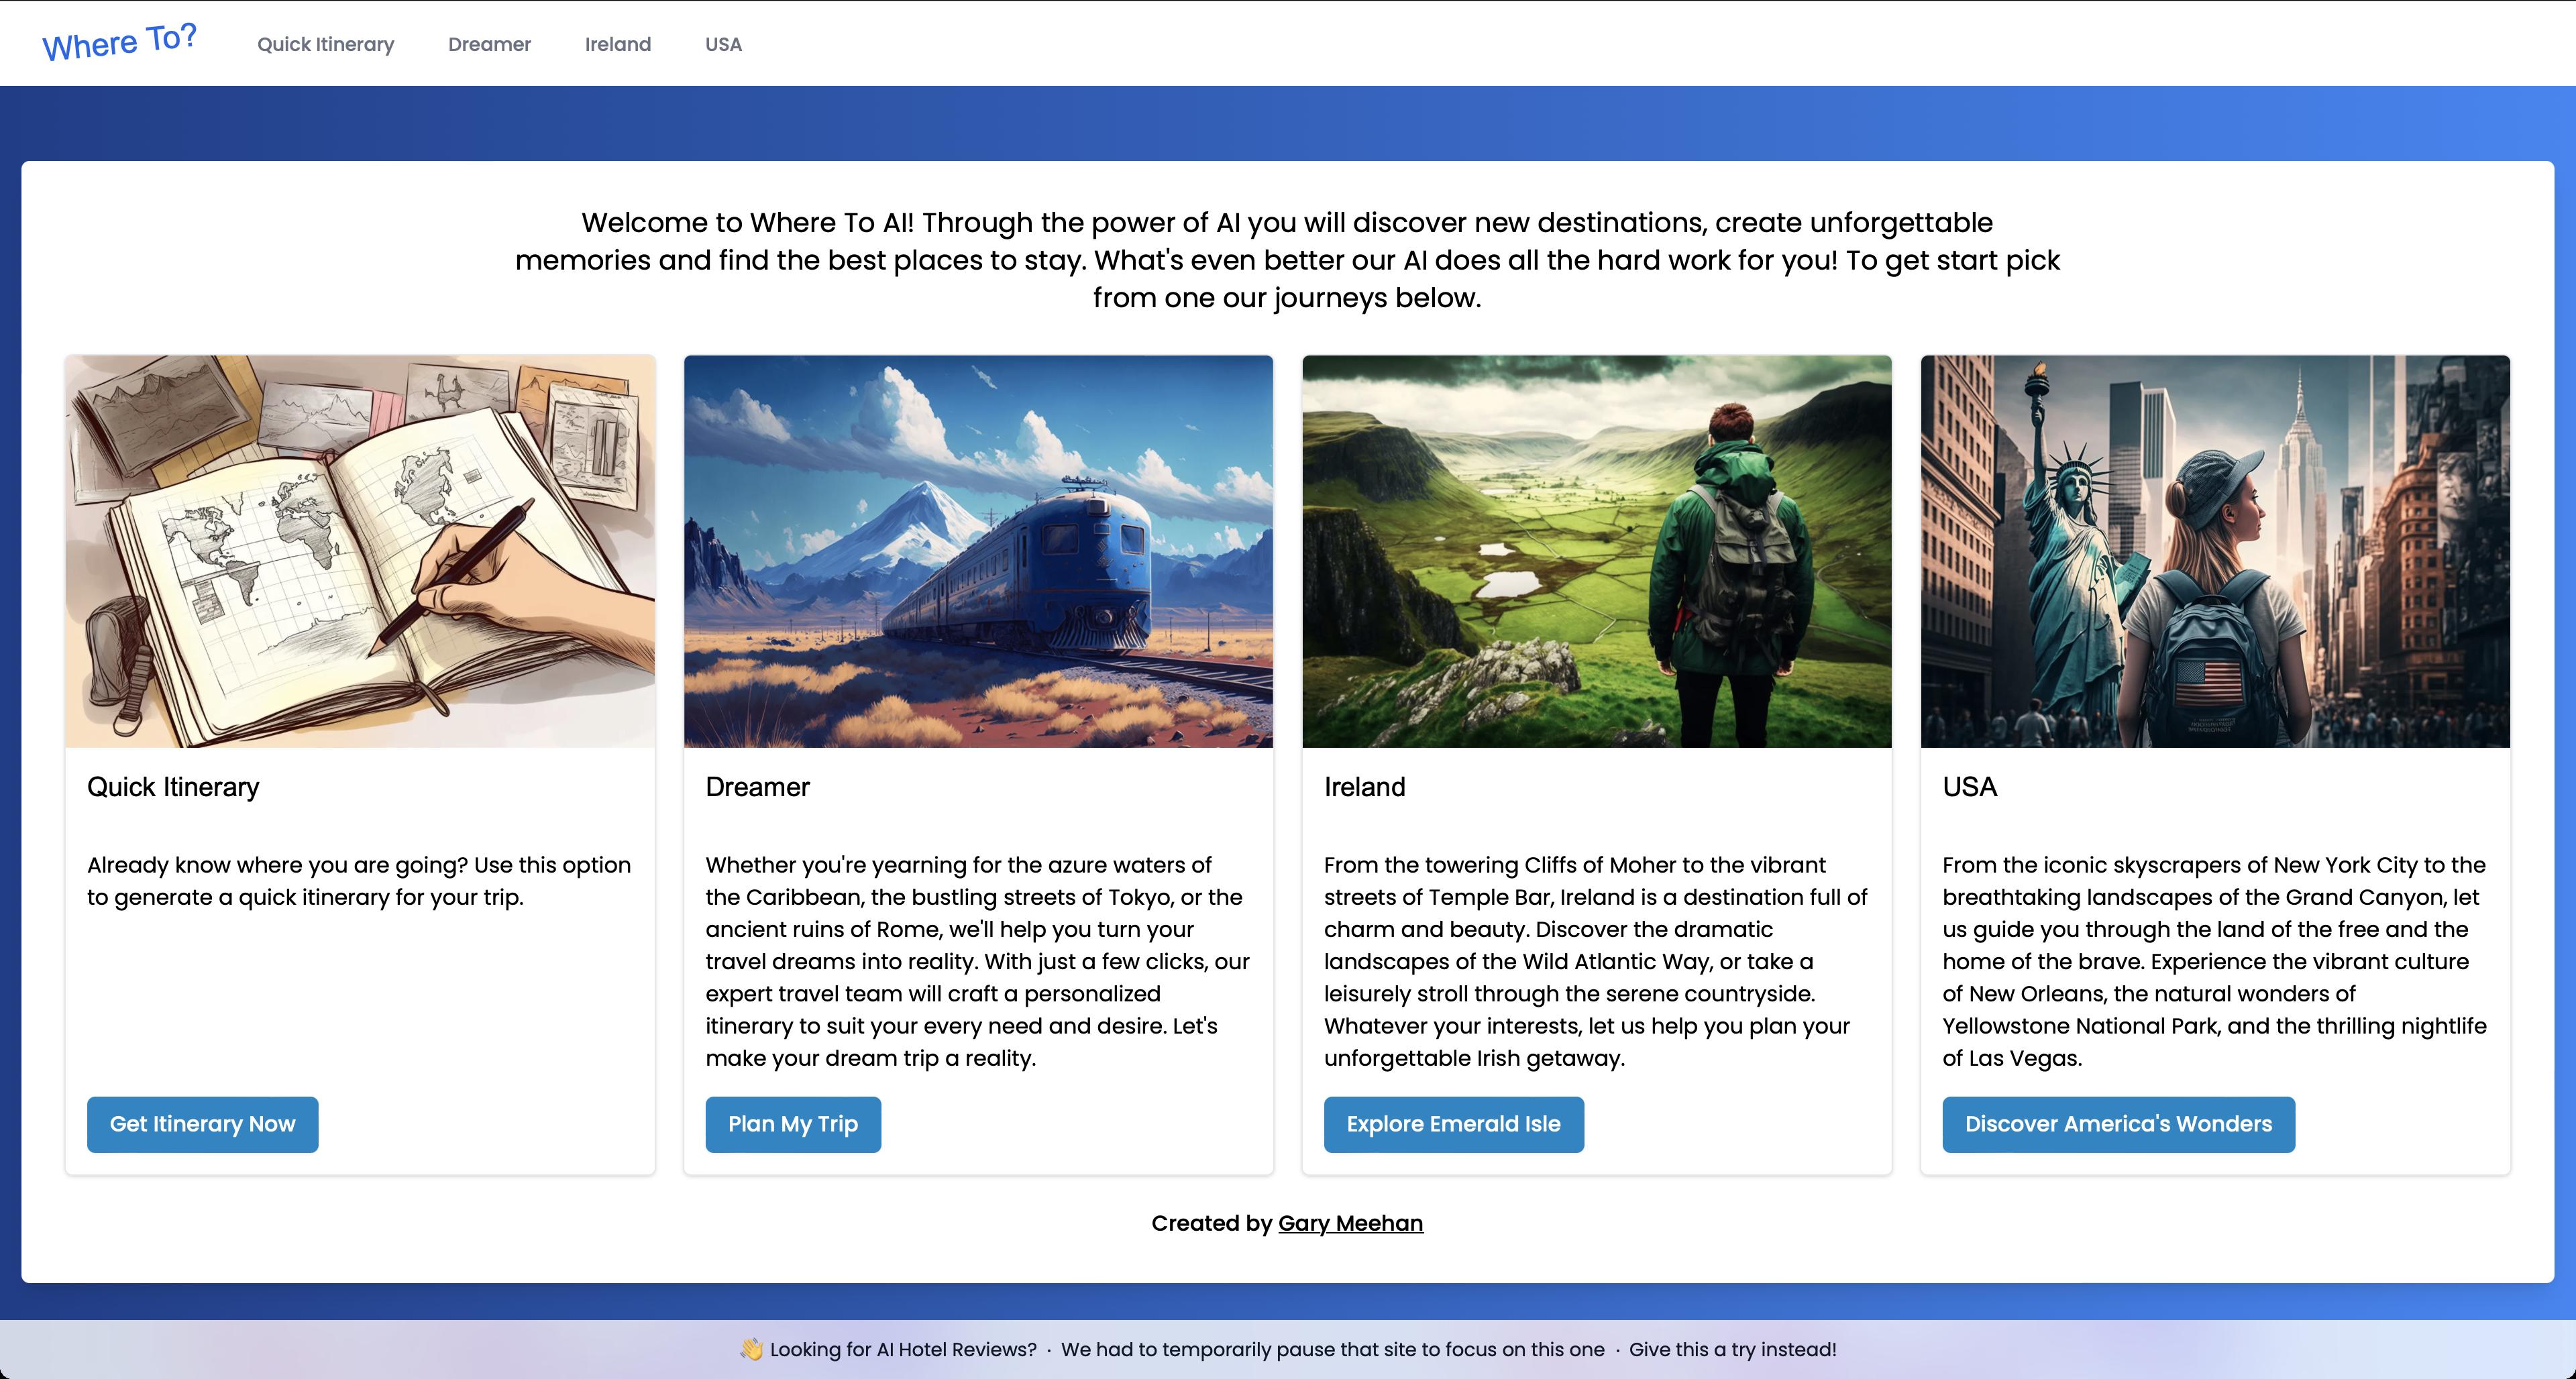Click the Irish hiker landscape image

click(1597, 551)
